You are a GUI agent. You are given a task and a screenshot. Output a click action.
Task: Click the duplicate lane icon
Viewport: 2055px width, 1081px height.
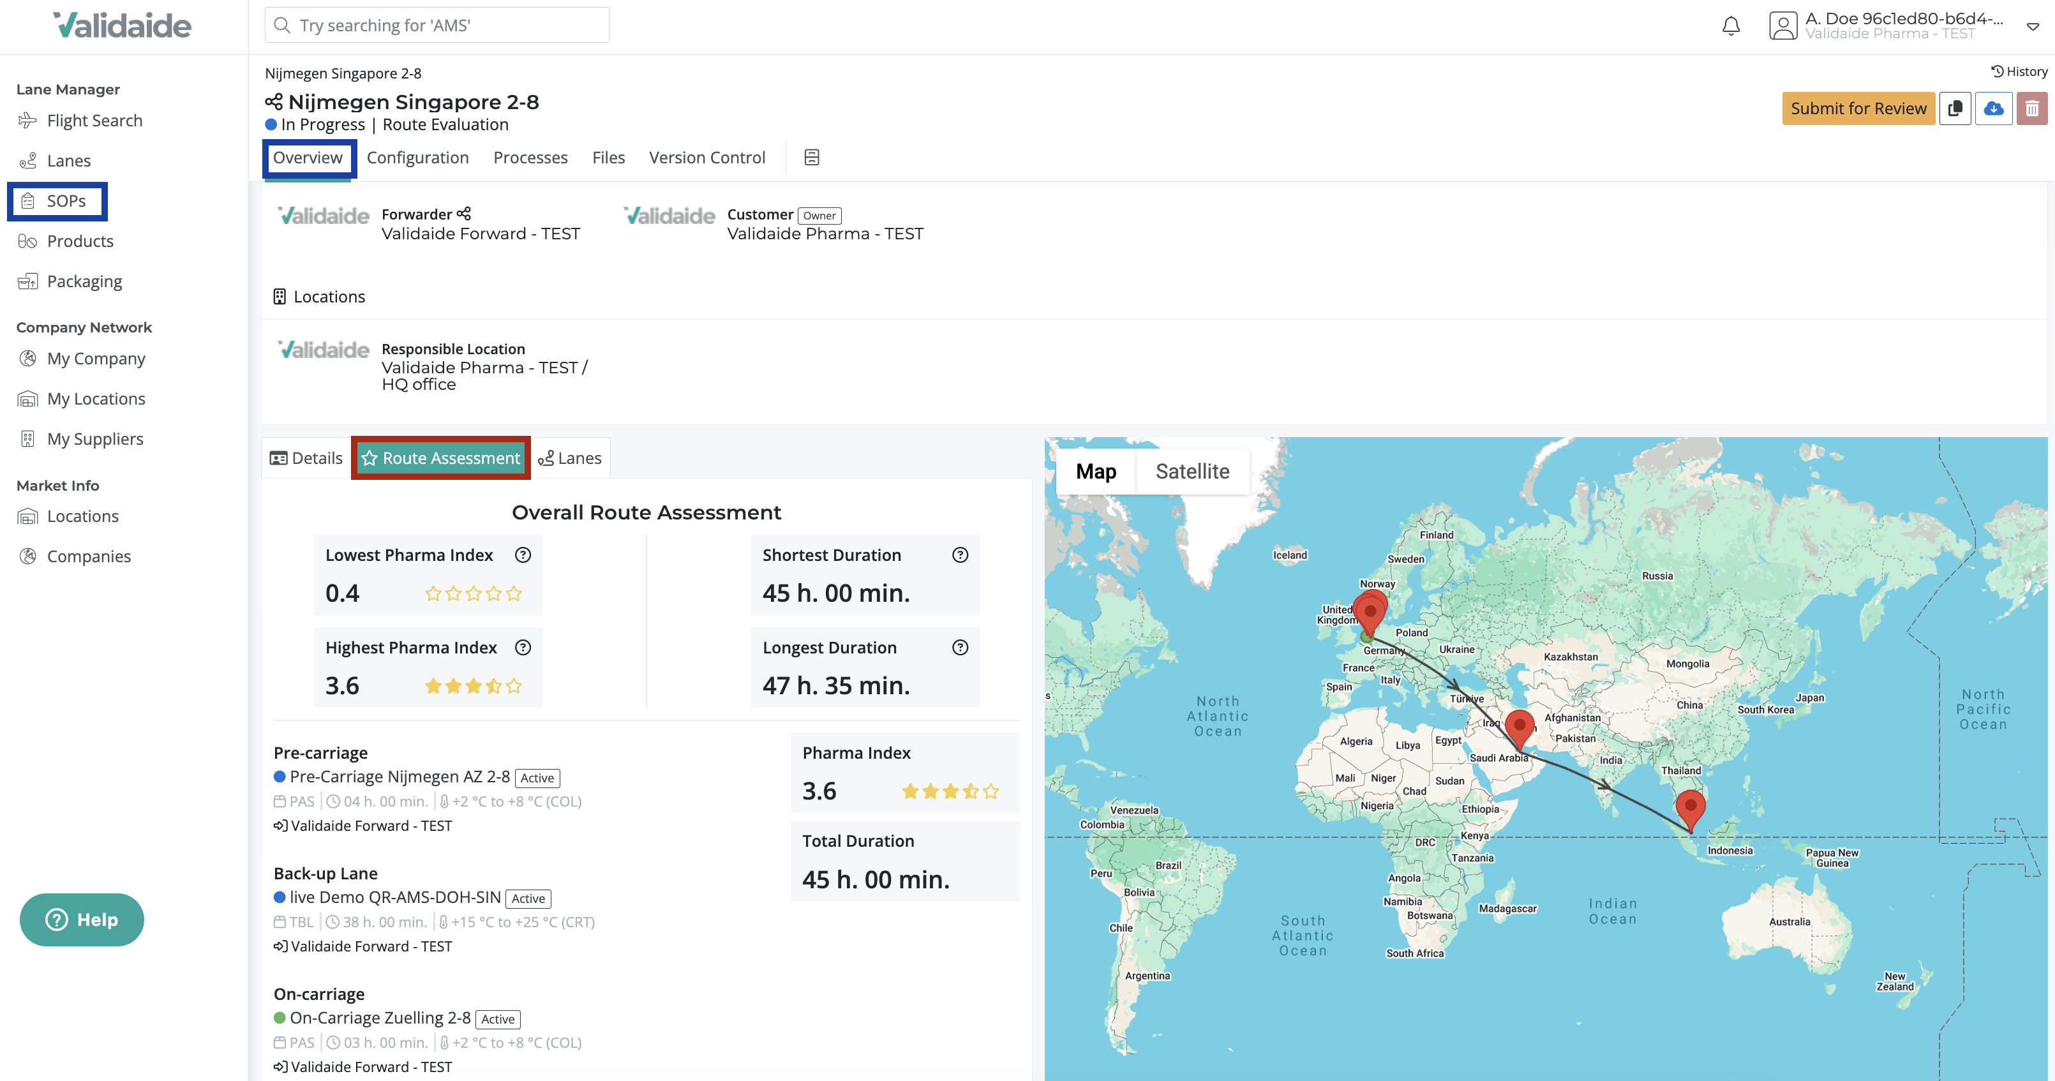1955,108
